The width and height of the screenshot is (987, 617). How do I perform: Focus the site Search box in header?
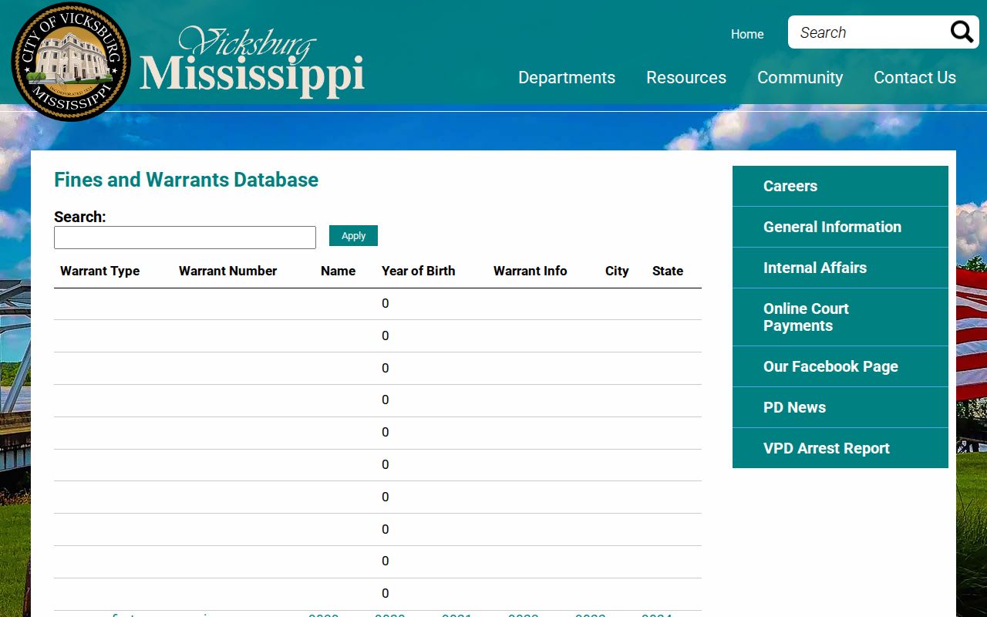[868, 32]
